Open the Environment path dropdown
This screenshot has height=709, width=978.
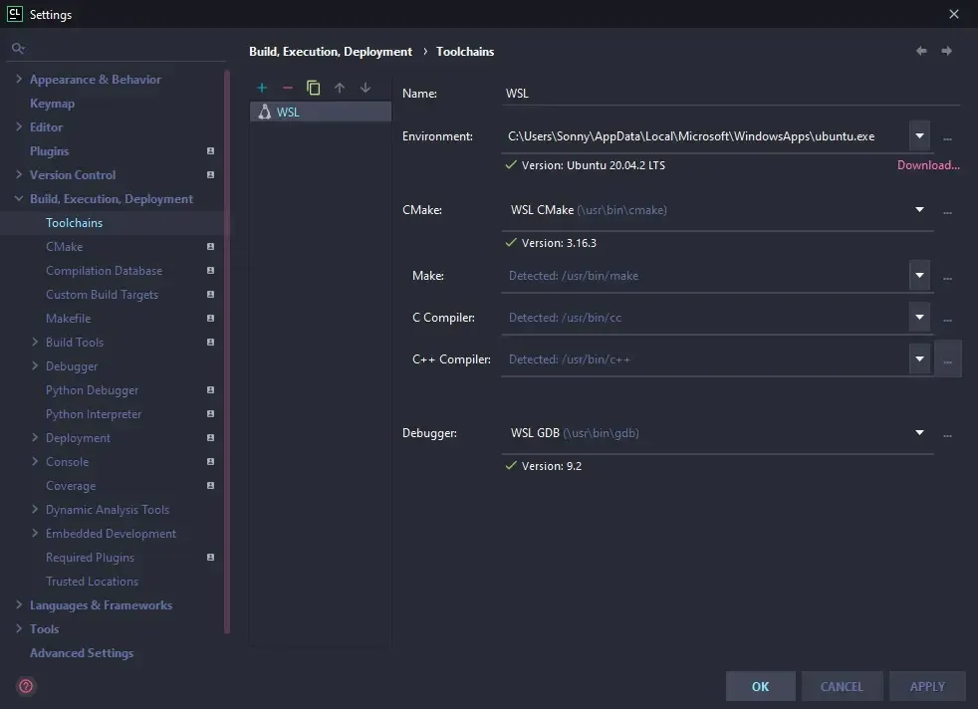pyautogui.click(x=919, y=136)
